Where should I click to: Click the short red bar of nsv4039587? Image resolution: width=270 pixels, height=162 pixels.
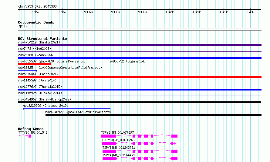click(x=35, y=64)
